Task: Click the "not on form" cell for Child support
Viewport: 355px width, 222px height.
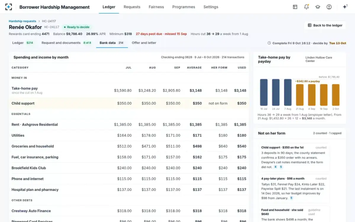Action: tap(218, 104)
